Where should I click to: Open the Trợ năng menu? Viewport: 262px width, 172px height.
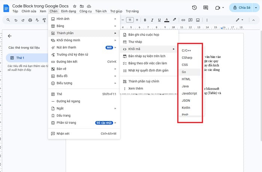[x=132, y=11]
